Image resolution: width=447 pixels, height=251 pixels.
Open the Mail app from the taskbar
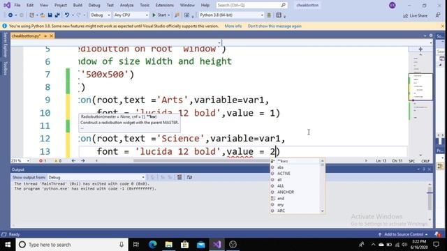(x=201, y=245)
